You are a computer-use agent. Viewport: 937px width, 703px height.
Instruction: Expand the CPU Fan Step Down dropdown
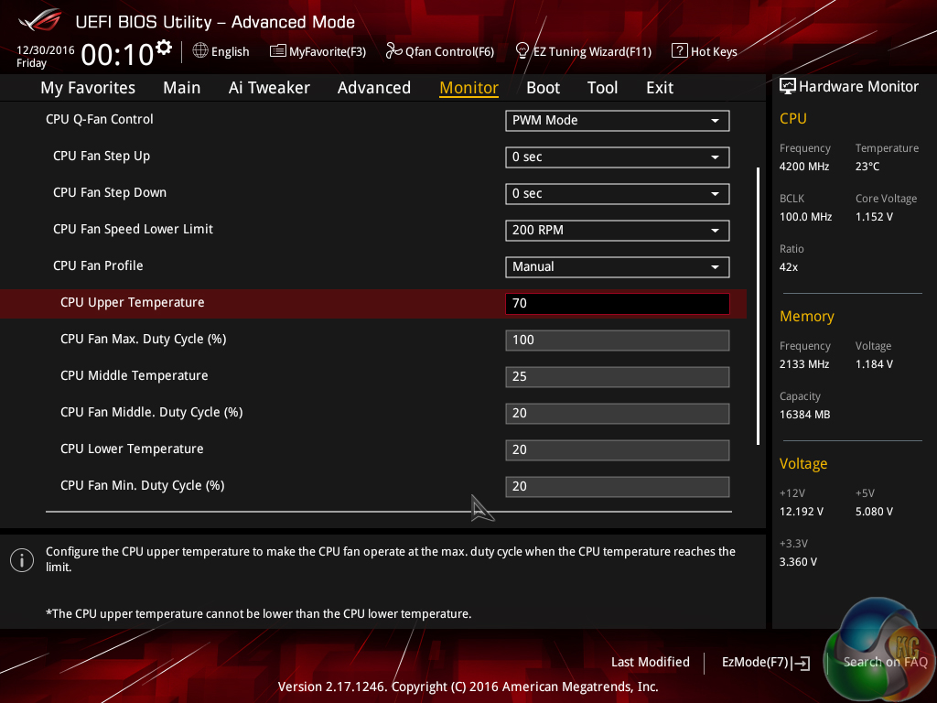tap(617, 194)
